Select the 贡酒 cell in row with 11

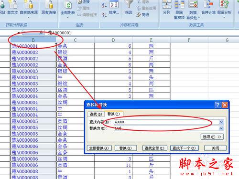click(x=75, y=165)
